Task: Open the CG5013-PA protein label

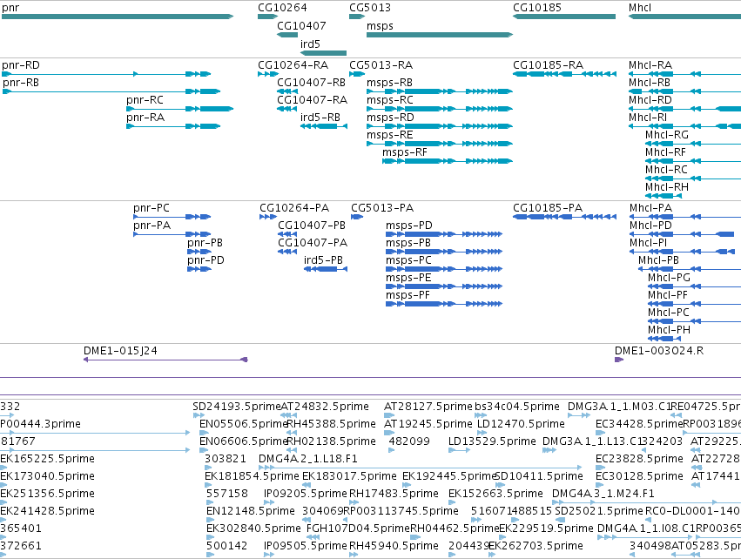Action: pos(382,208)
